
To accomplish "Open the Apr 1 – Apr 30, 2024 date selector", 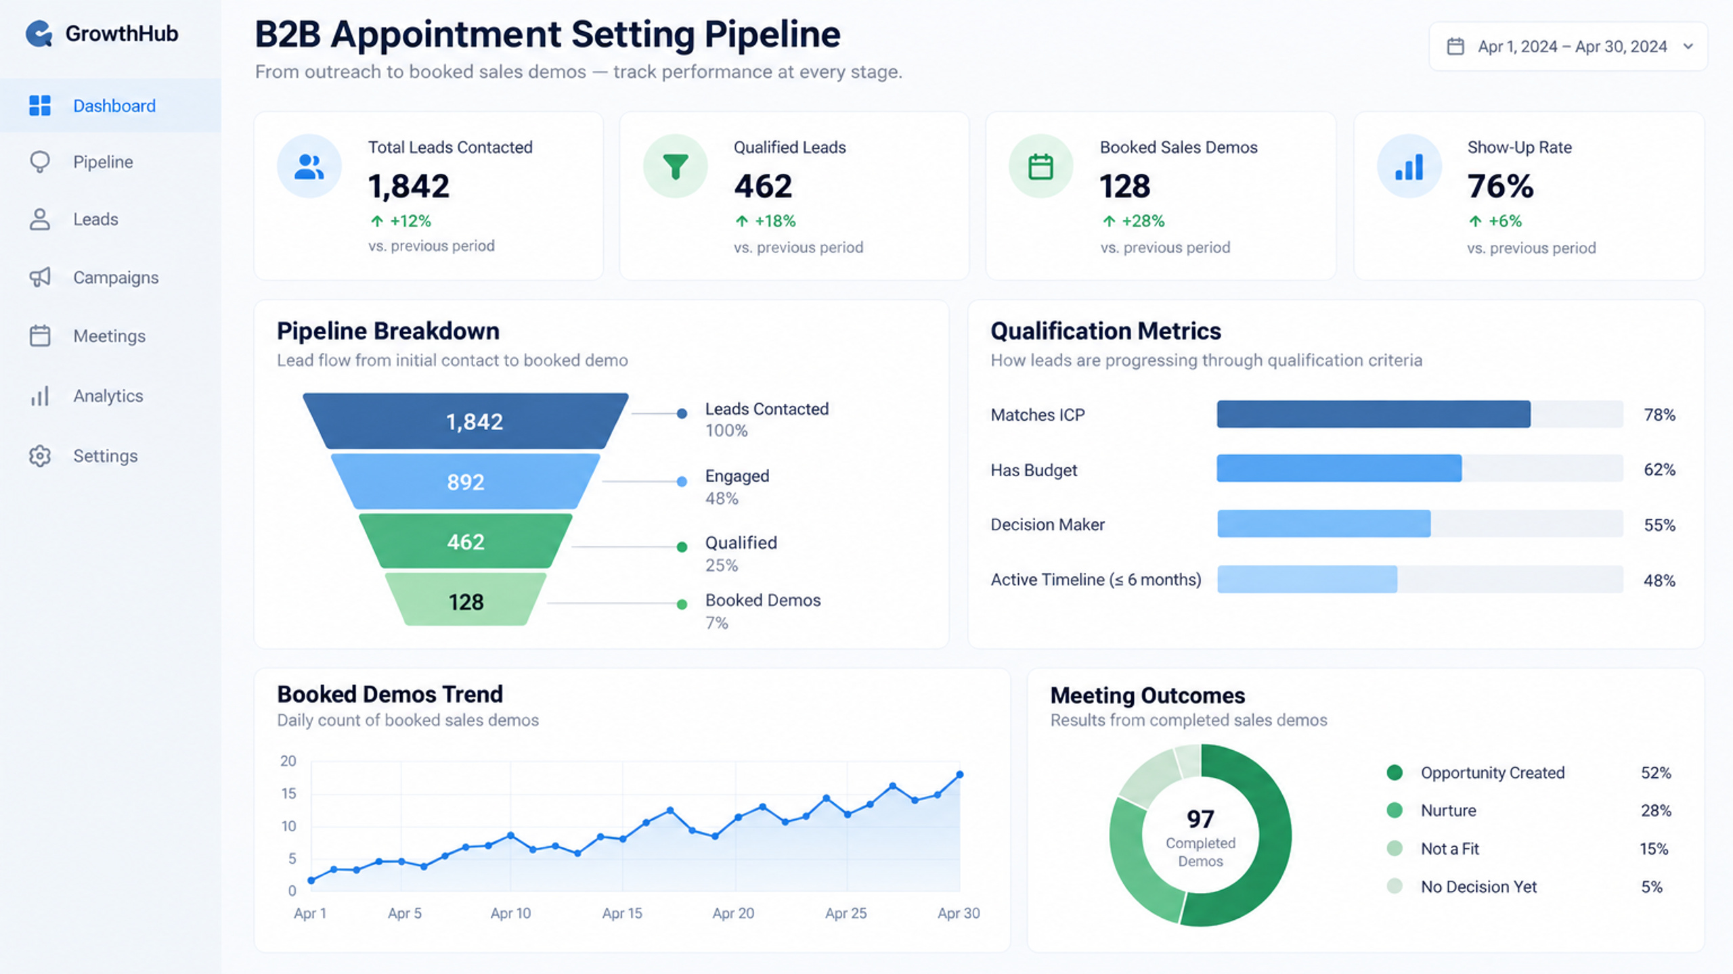I will point(1568,47).
